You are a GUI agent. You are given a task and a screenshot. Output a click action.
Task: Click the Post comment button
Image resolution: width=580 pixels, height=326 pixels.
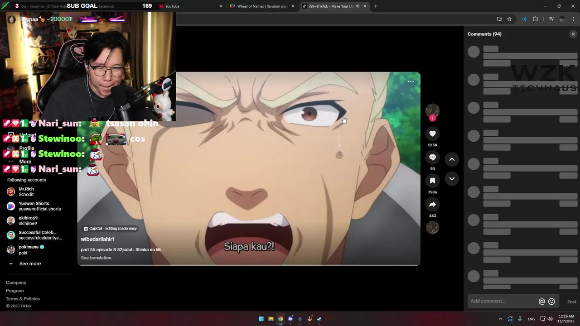pos(572,302)
